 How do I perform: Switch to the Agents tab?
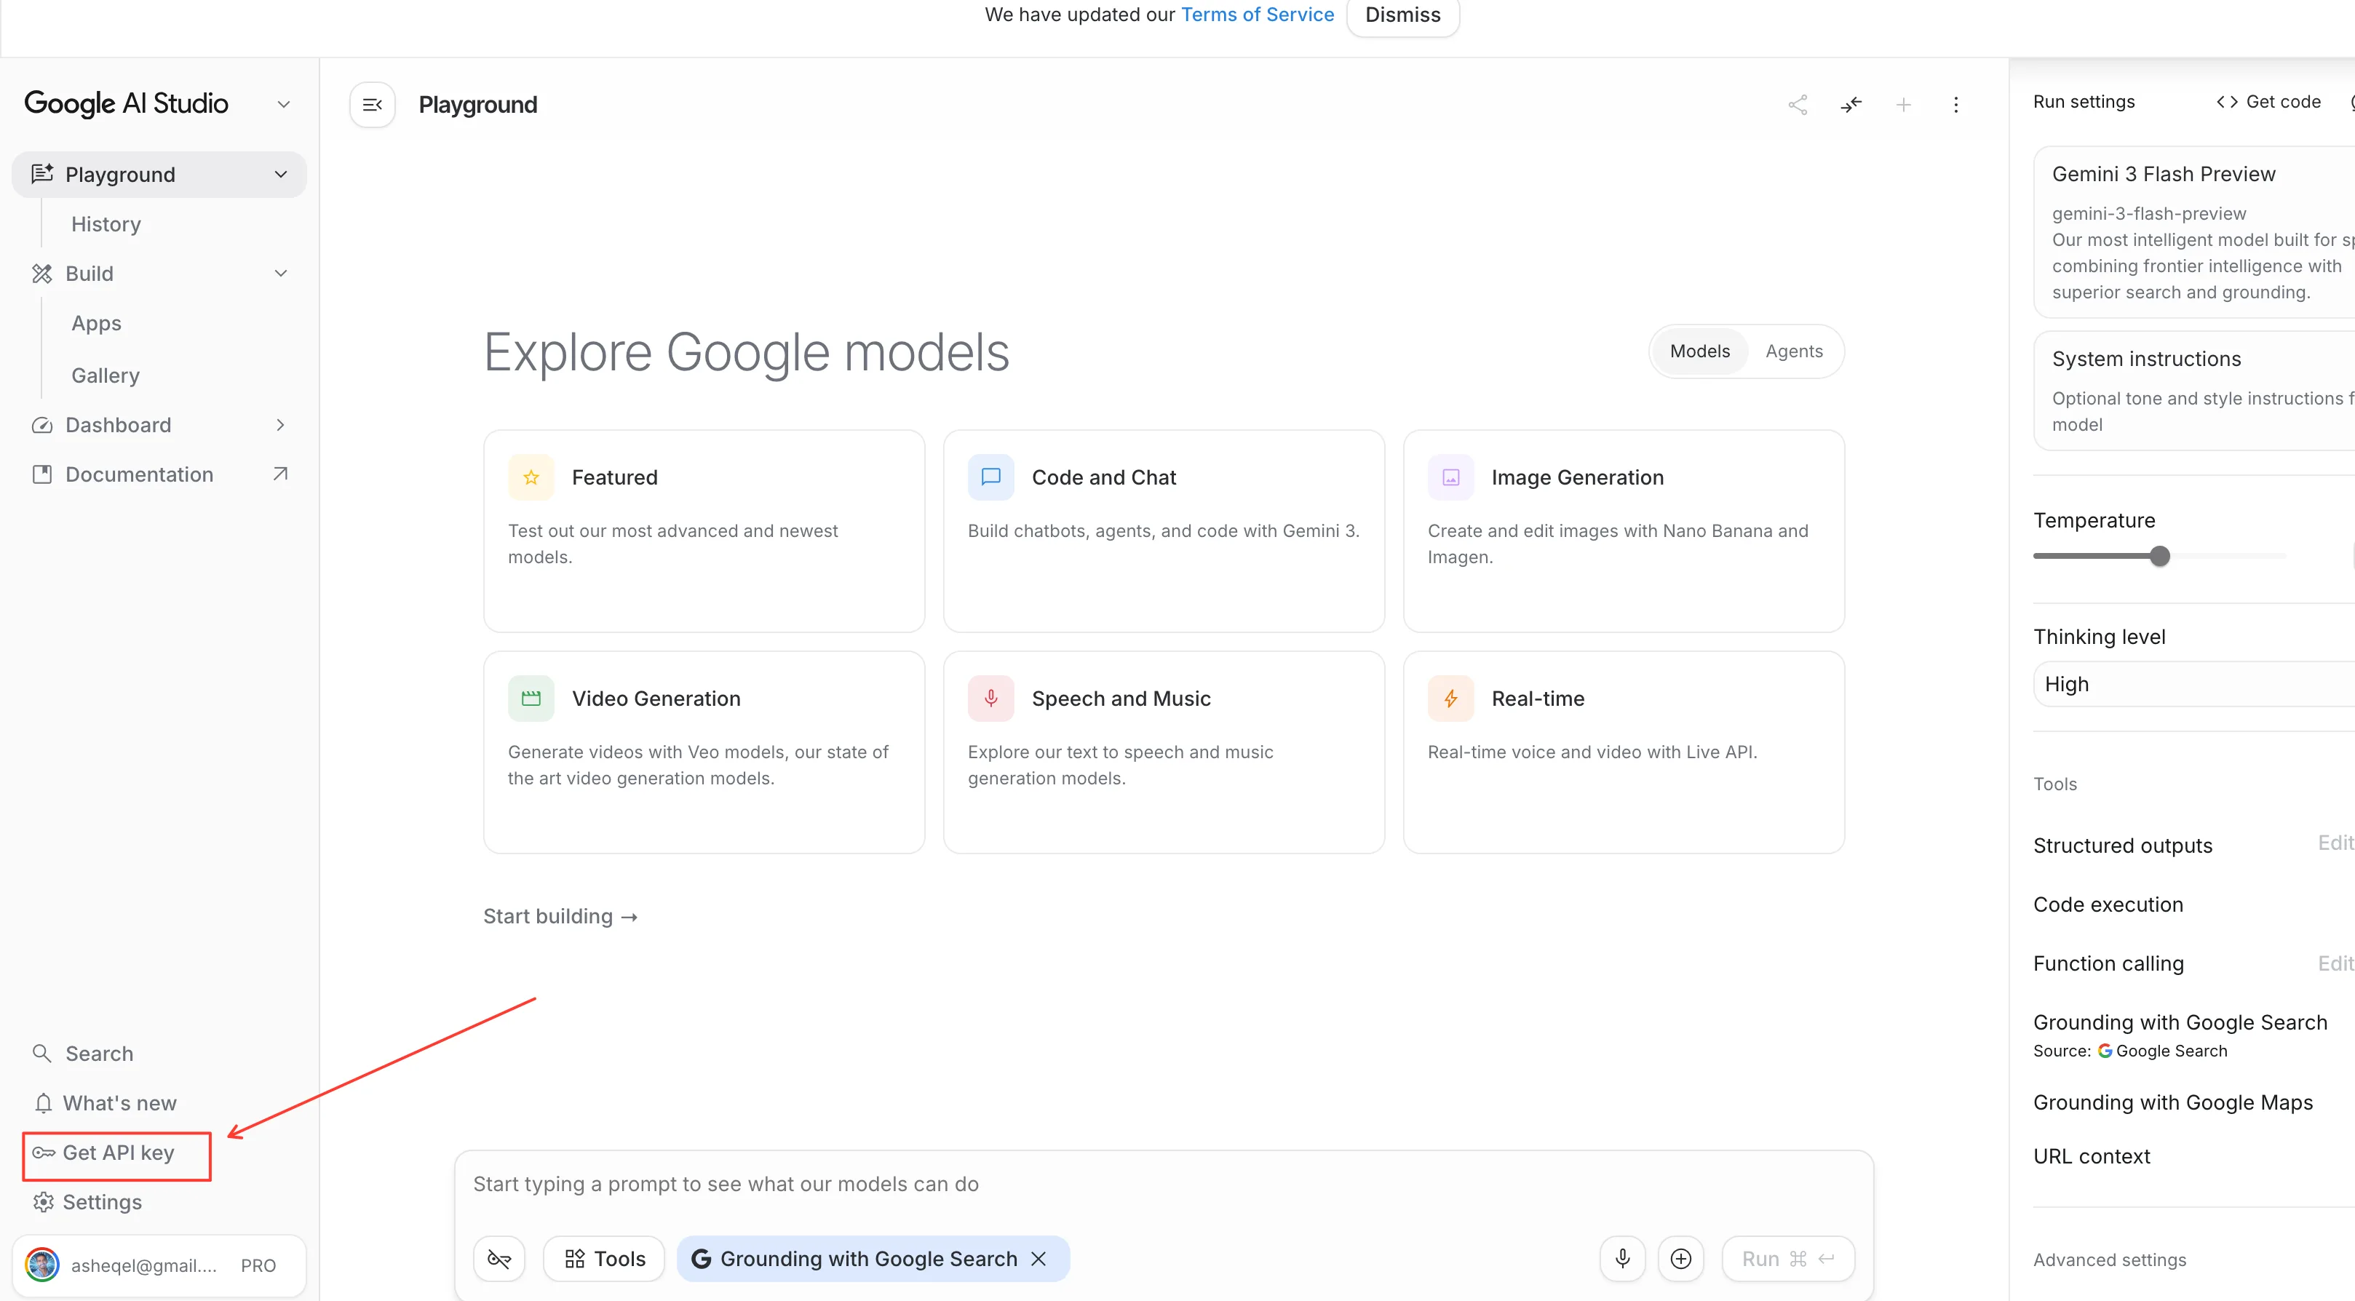pyautogui.click(x=1794, y=351)
